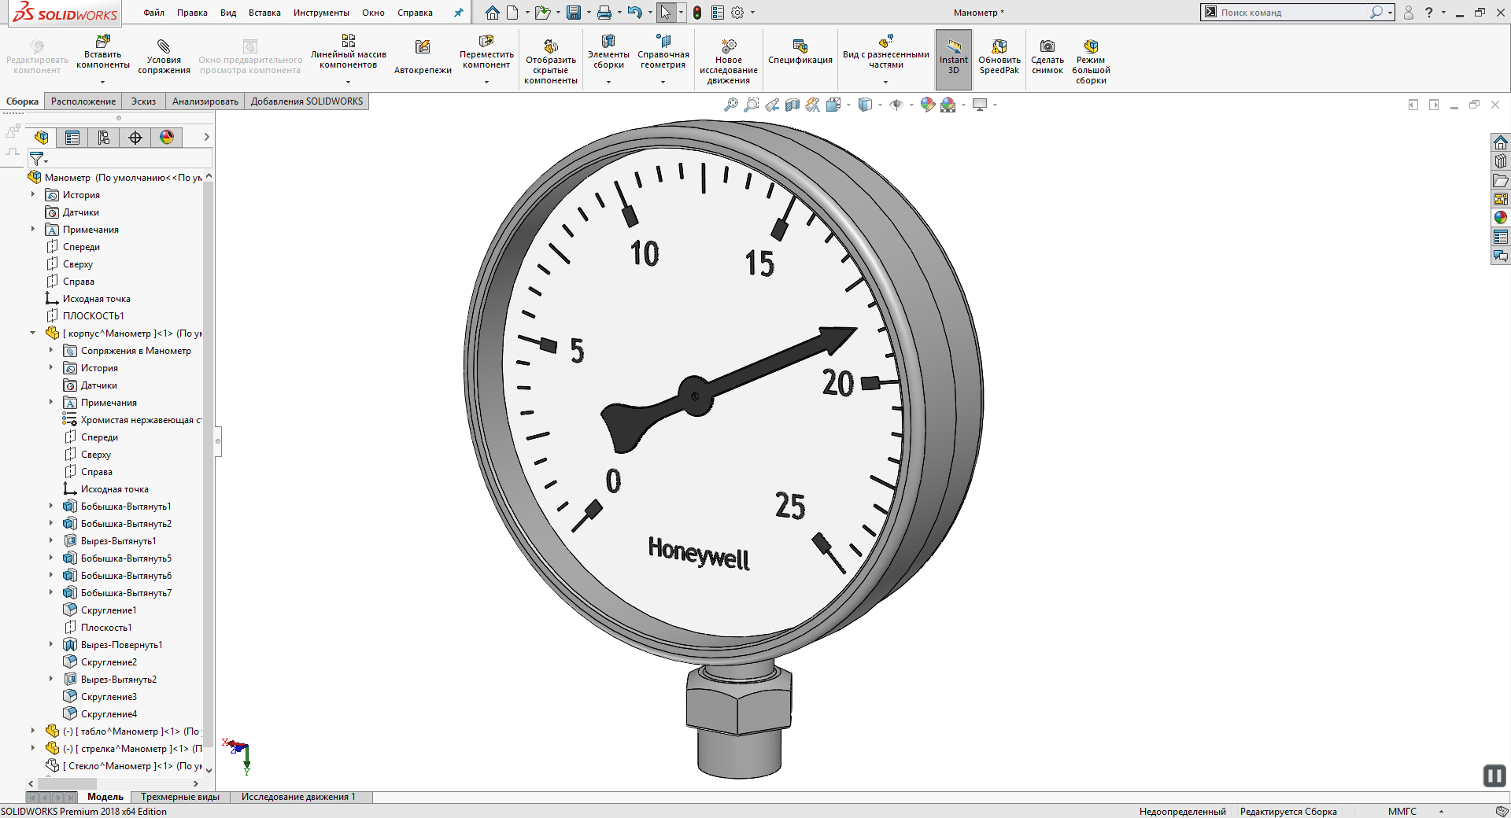This screenshot has width=1511, height=818.
Task: Click the Insert Components (Вставить компоненты) icon
Action: point(102,42)
